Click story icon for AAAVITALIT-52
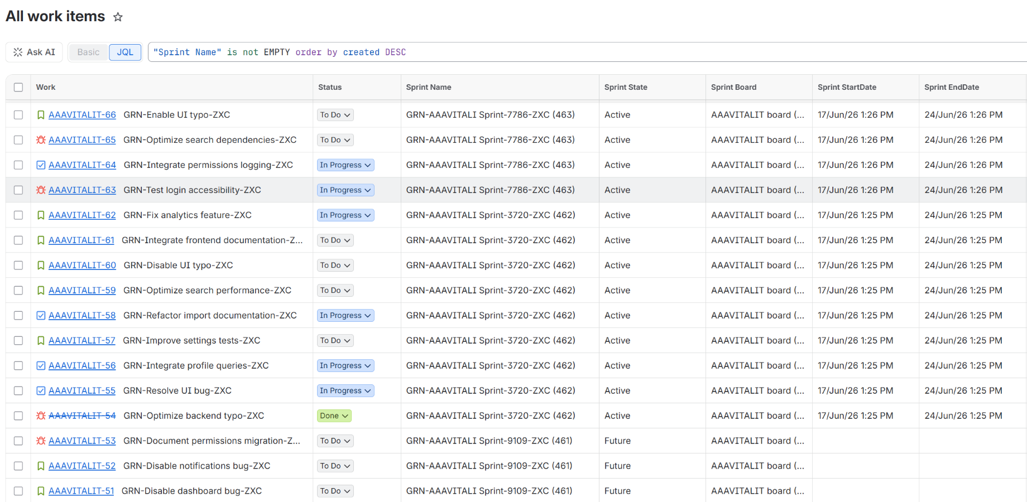Image resolution: width=1027 pixels, height=502 pixels. (x=41, y=466)
